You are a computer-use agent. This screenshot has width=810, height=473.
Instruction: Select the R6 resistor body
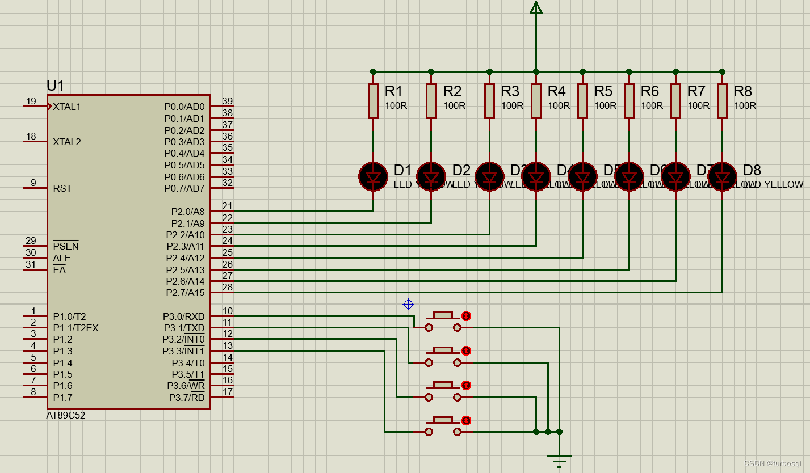tap(629, 101)
